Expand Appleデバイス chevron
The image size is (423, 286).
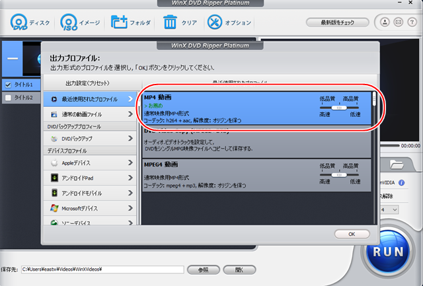point(130,162)
